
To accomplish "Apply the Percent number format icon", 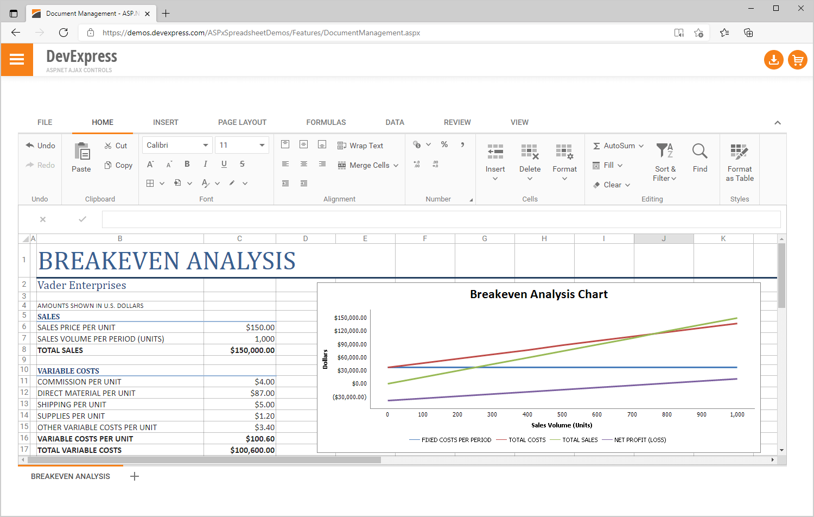I will click(444, 144).
